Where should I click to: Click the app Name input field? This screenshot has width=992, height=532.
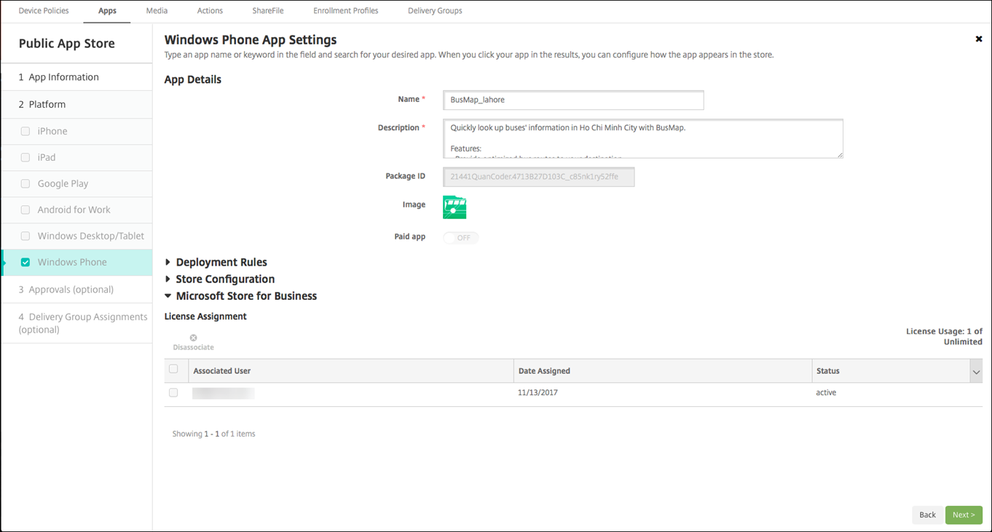[x=573, y=100]
